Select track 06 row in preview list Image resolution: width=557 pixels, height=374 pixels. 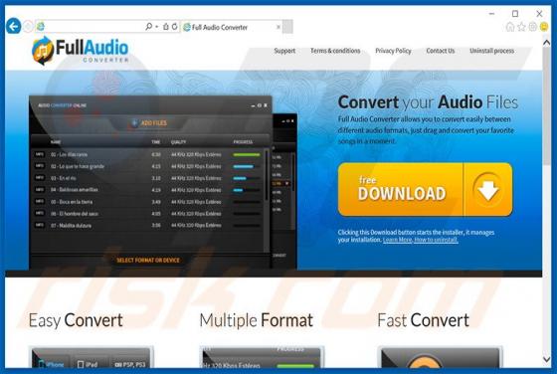click(148, 214)
